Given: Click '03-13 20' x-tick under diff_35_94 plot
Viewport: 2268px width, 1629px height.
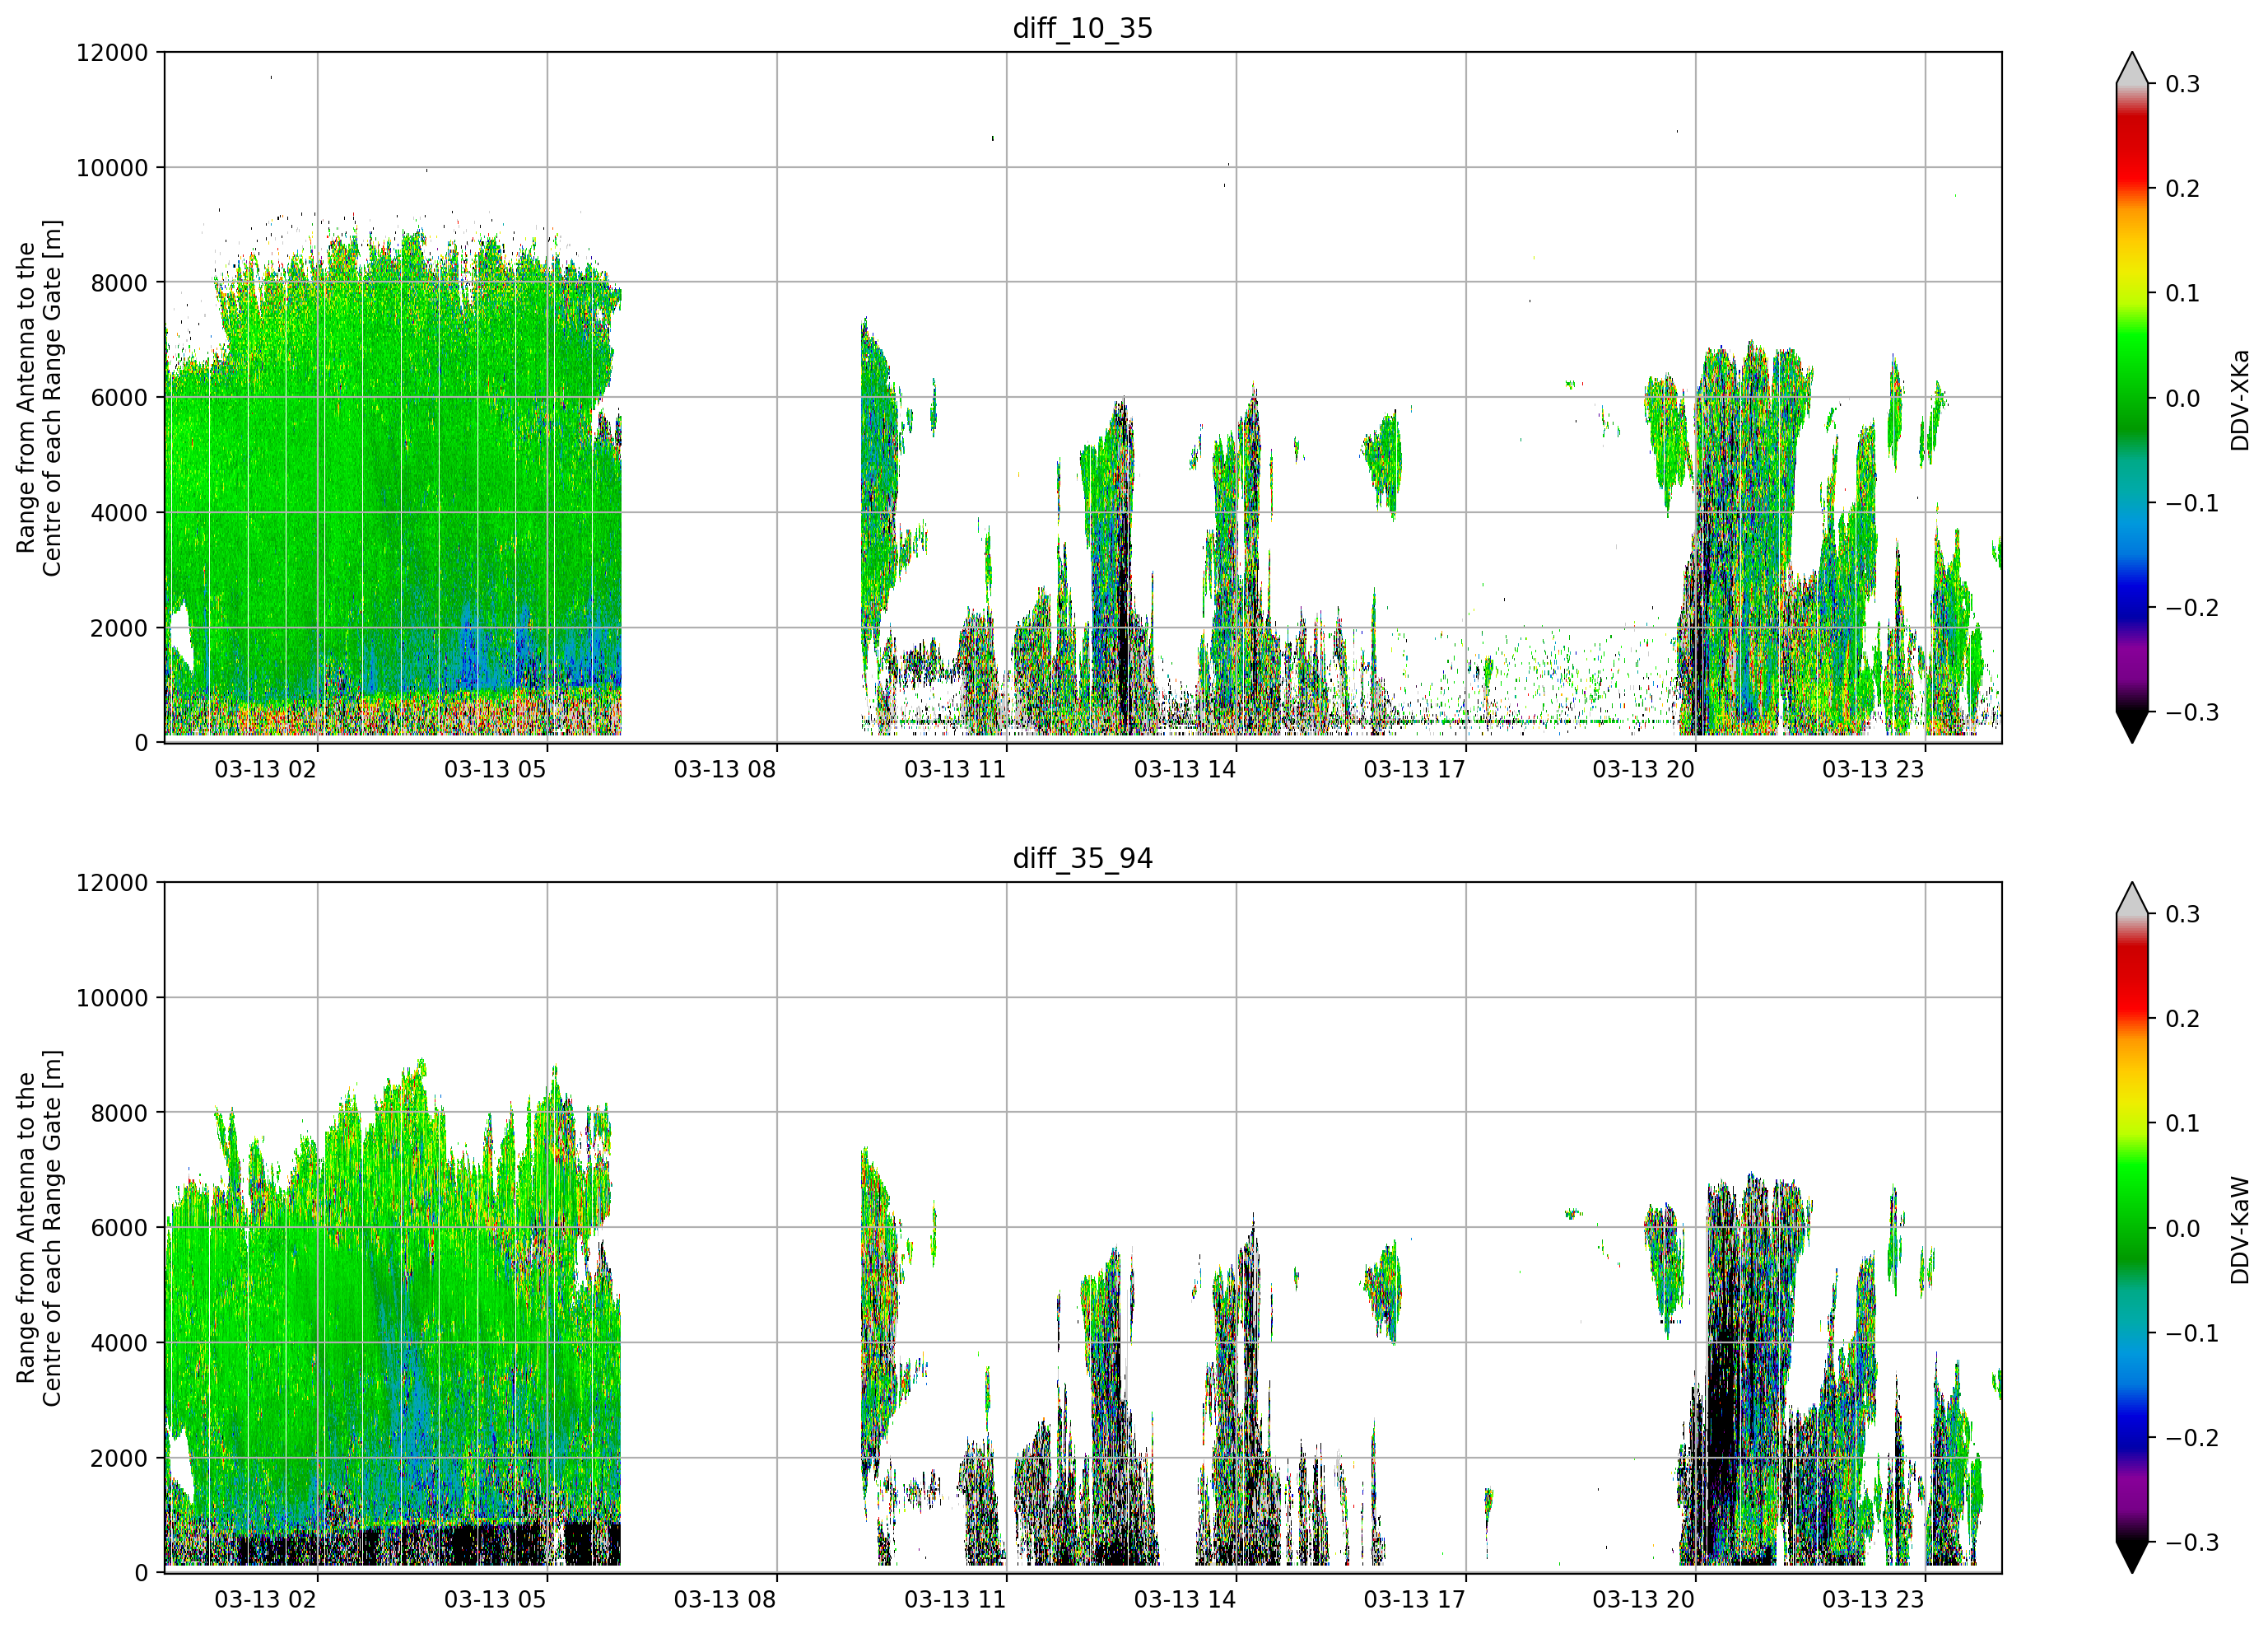Looking at the screenshot, I should point(1644,1600).
